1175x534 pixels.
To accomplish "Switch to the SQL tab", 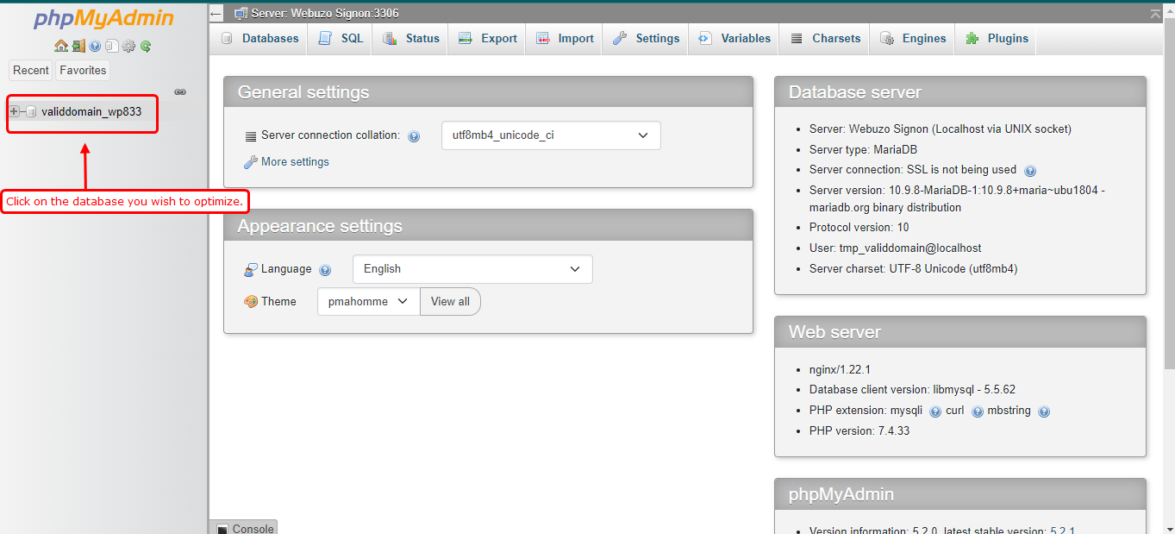I will point(341,39).
